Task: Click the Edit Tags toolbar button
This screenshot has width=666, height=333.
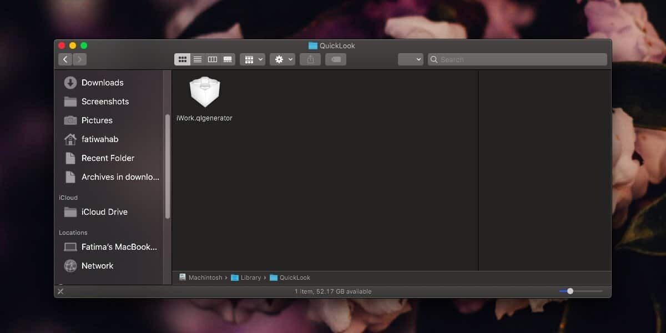Action: (x=336, y=59)
